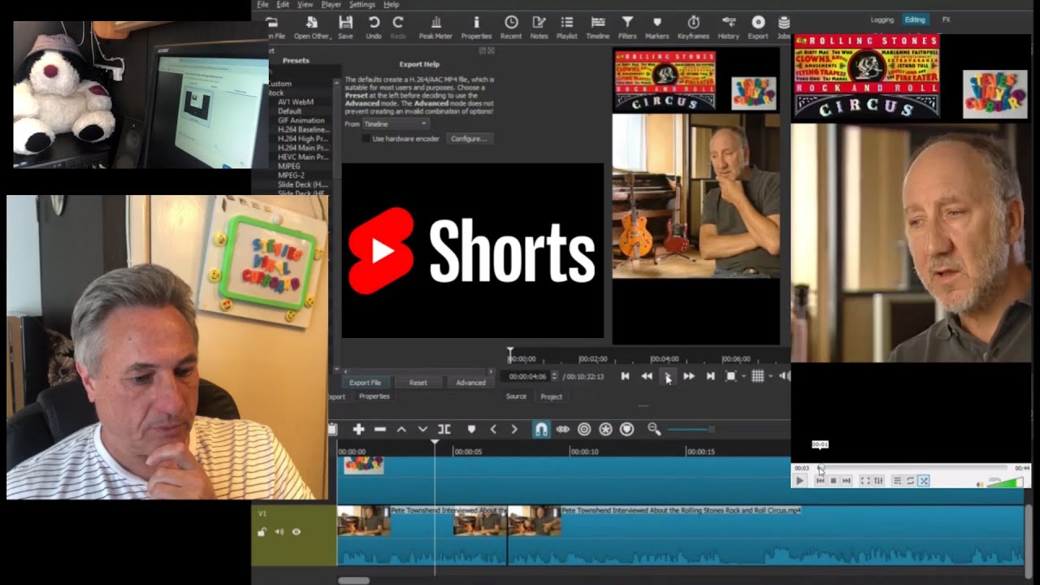1040x585 pixels.
Task: Open the History panel
Action: point(729,27)
